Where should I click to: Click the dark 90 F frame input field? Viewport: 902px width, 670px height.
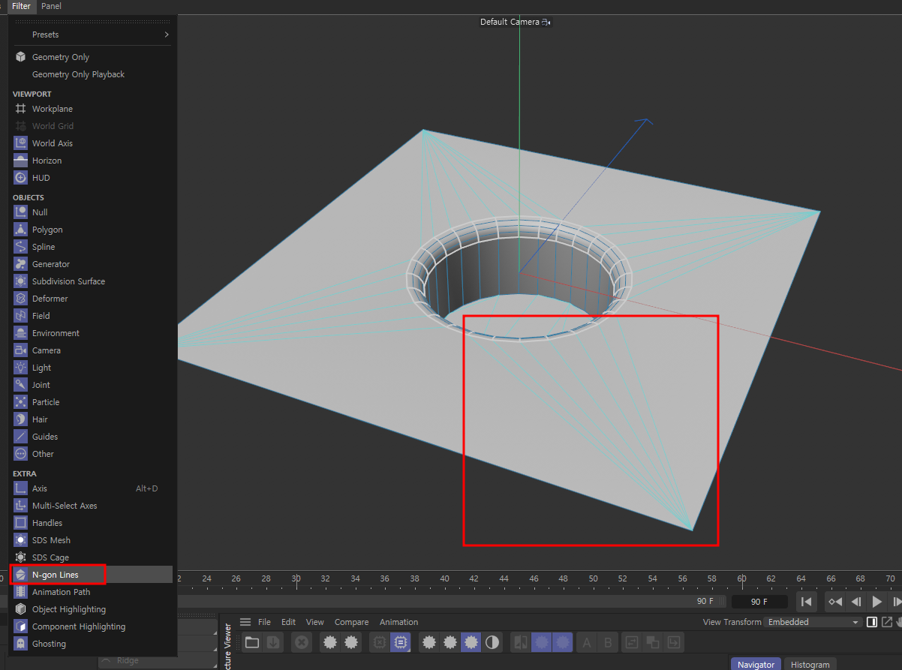(759, 602)
